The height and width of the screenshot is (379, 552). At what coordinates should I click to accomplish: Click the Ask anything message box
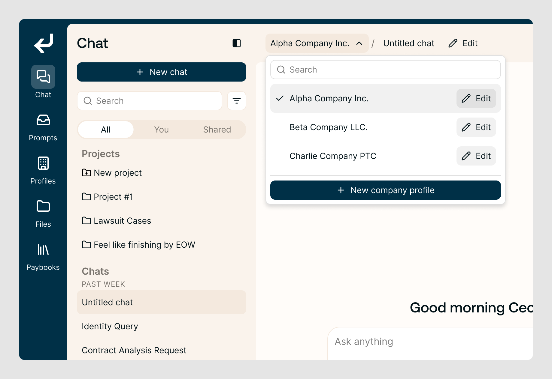430,343
